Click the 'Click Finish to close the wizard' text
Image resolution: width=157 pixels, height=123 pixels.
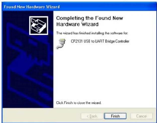point(79,103)
